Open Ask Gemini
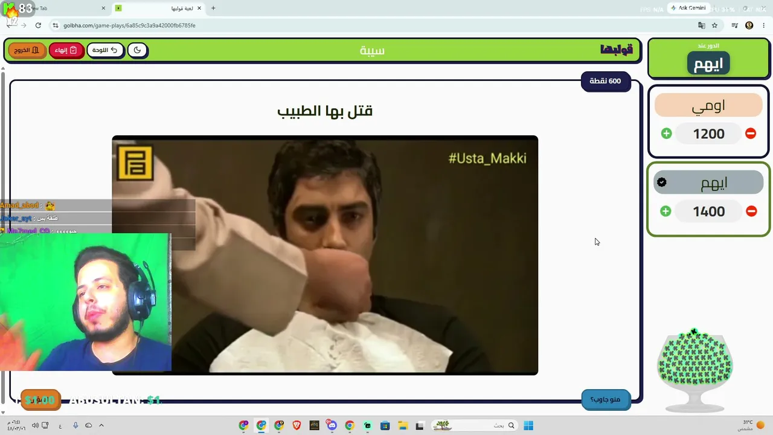The width and height of the screenshot is (773, 435). point(688,8)
